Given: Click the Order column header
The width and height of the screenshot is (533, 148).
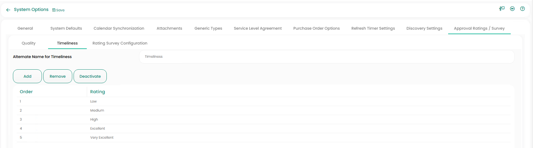Looking at the screenshot, I should tap(26, 92).
